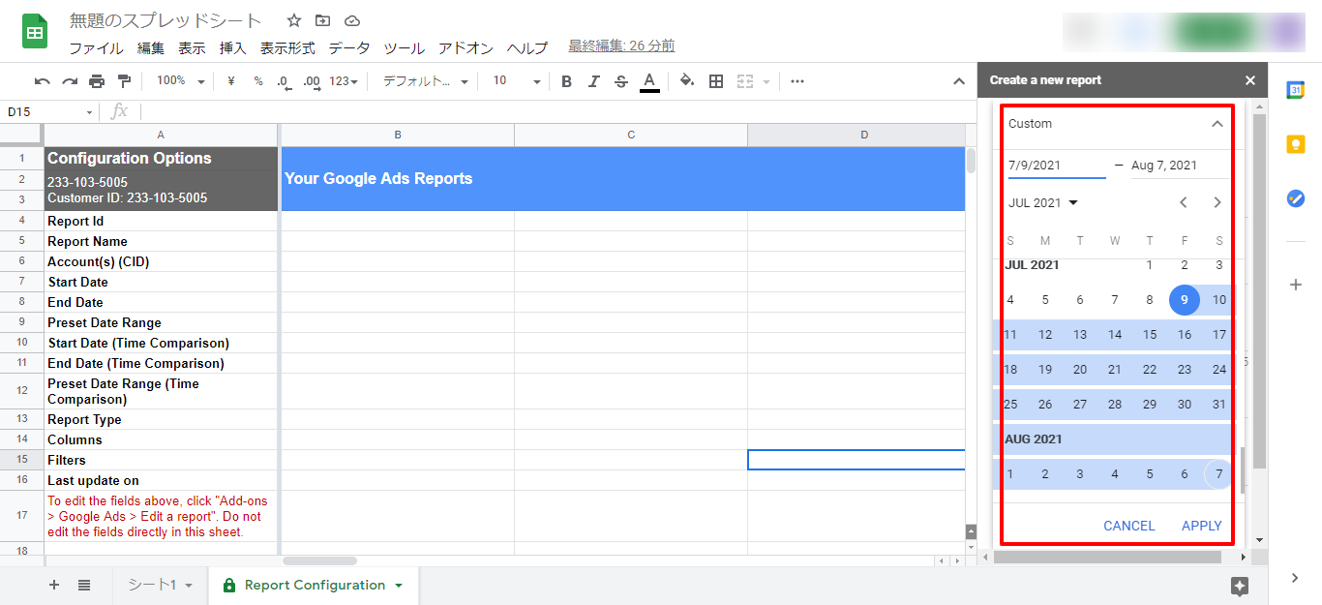Viewport: 1322px width, 605px height.
Task: Open the JUL 2021 month selector
Action: pos(1043,202)
